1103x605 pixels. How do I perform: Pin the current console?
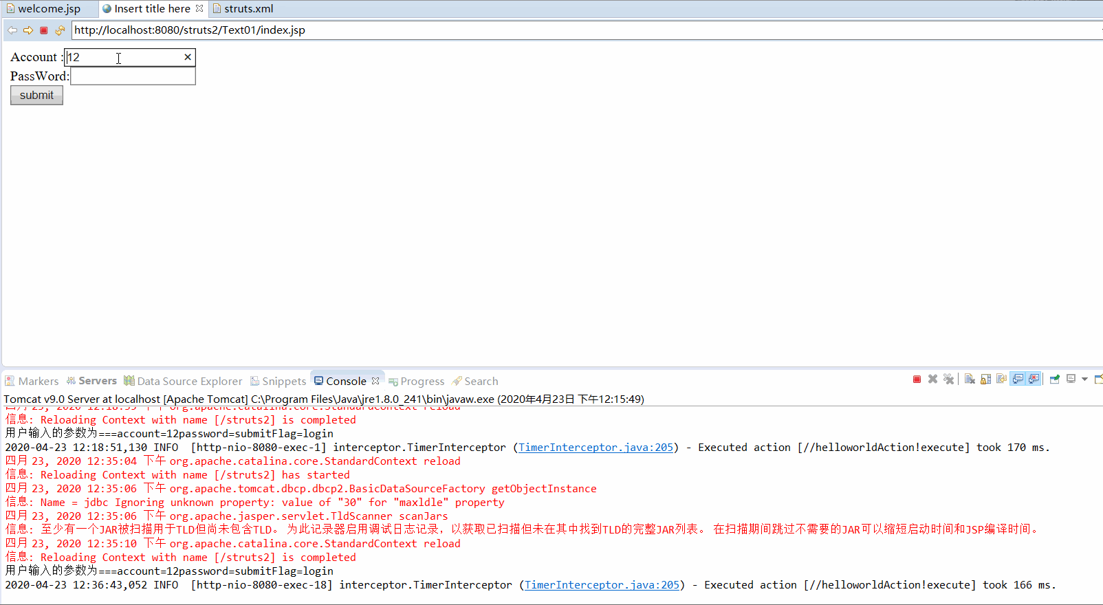pos(1054,379)
